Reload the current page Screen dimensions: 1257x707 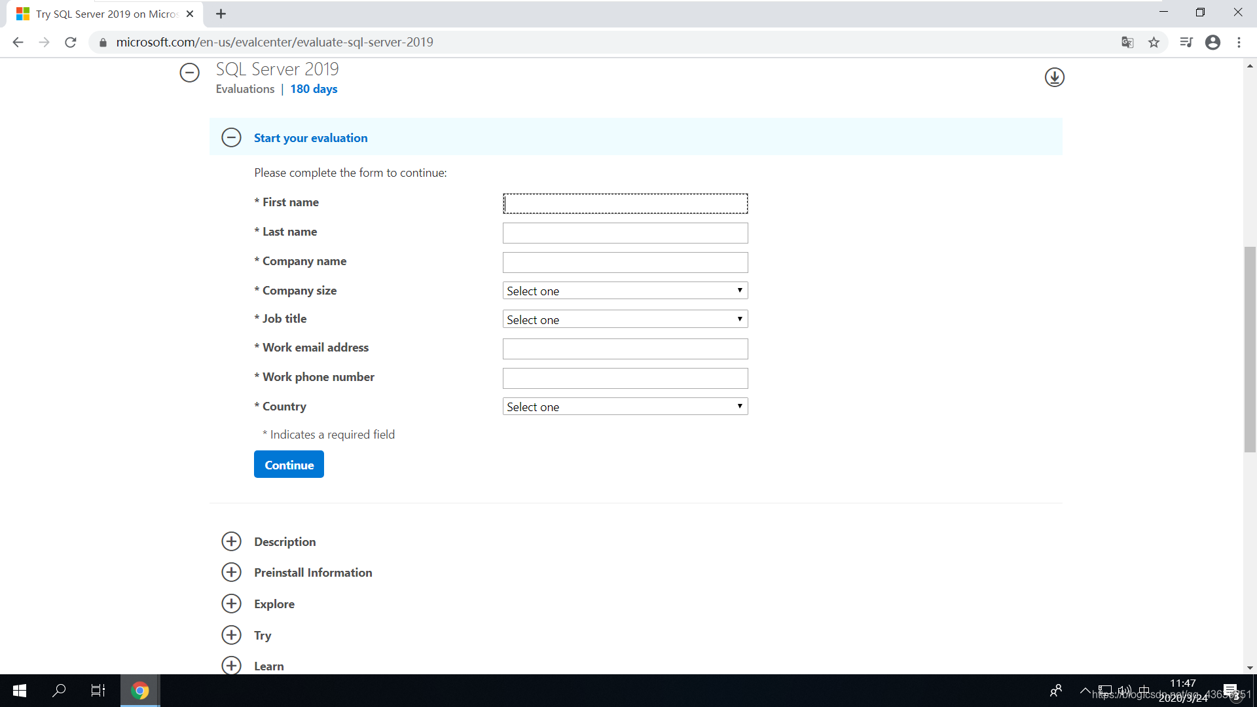[71, 43]
